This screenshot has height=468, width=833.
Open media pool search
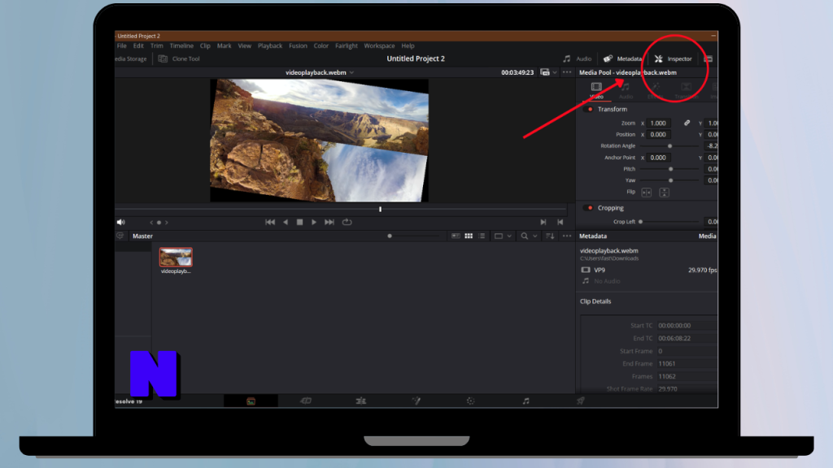coord(525,236)
